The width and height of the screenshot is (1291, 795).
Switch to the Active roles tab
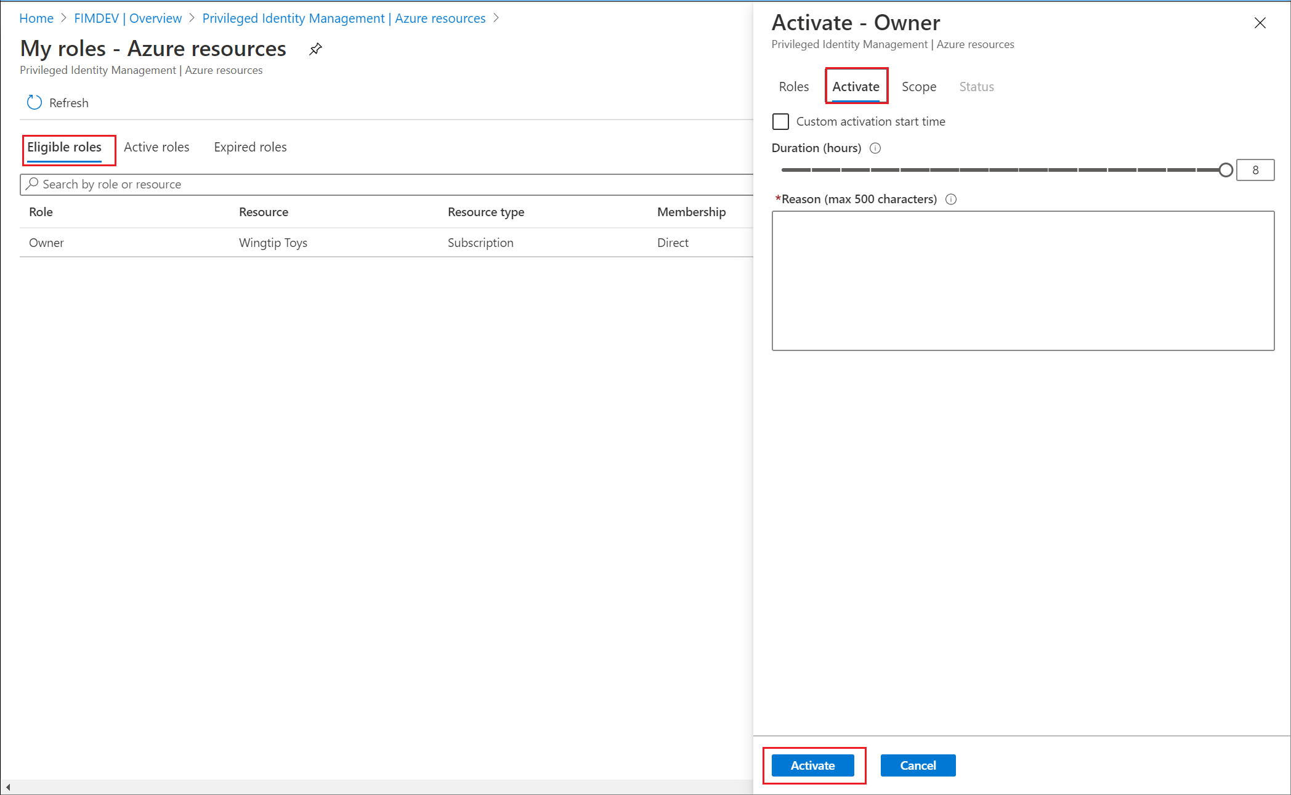[155, 146]
